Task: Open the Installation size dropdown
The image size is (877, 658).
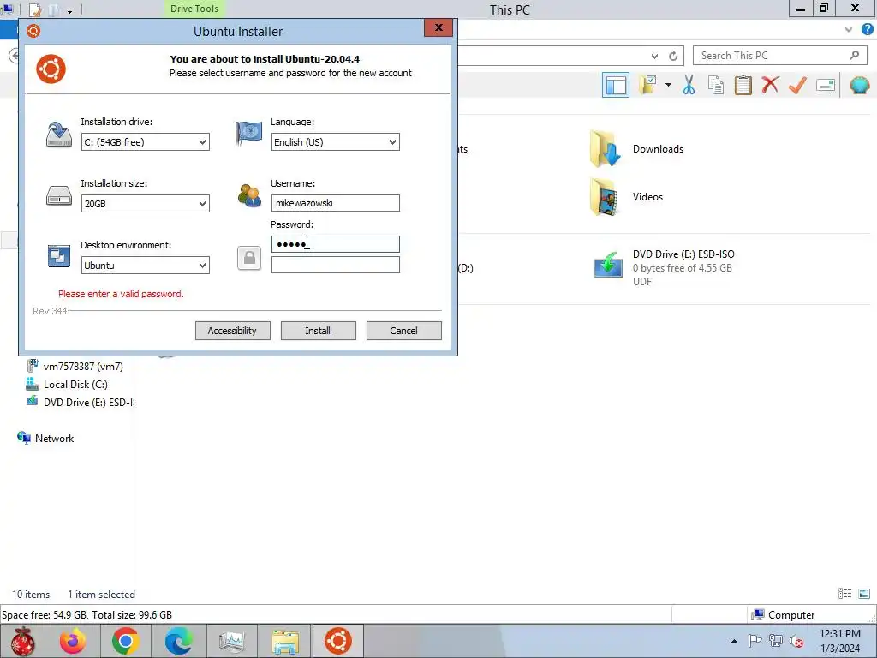Action: click(146, 204)
